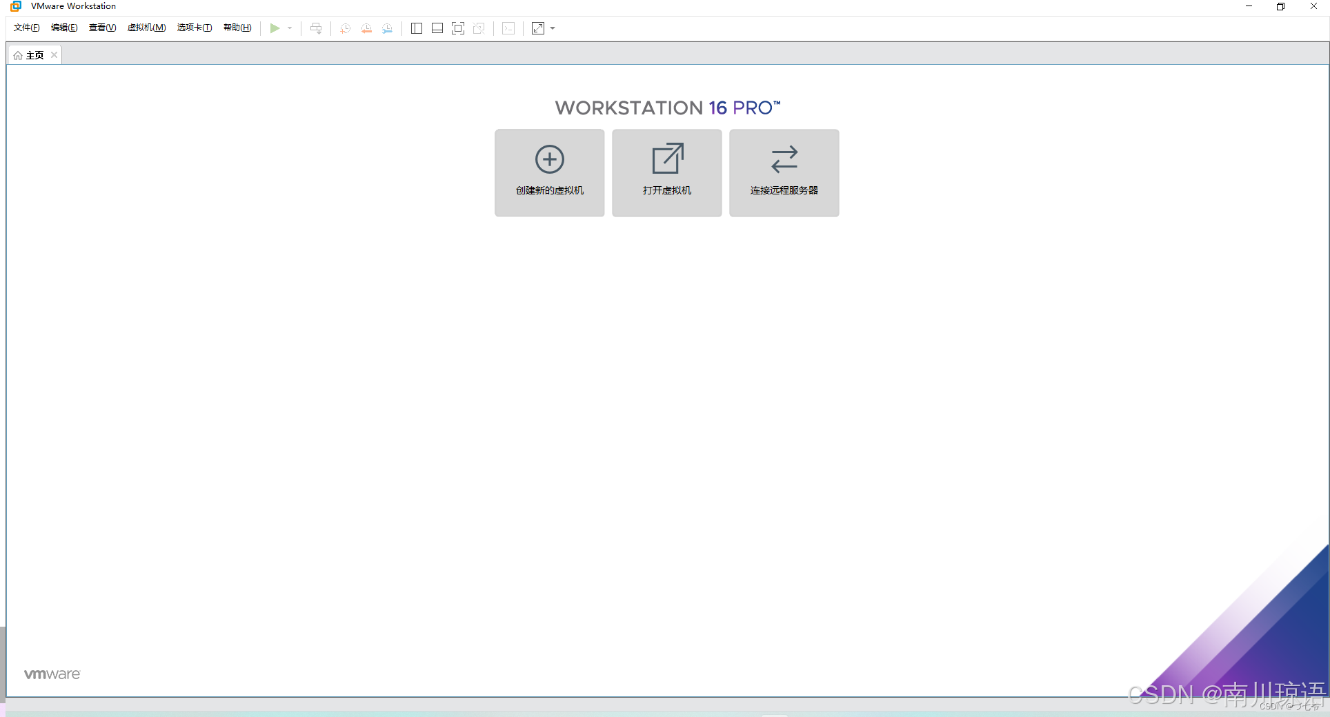1330x717 pixels.
Task: Select 打开虚拟机 to open a virtual machine
Action: point(666,172)
